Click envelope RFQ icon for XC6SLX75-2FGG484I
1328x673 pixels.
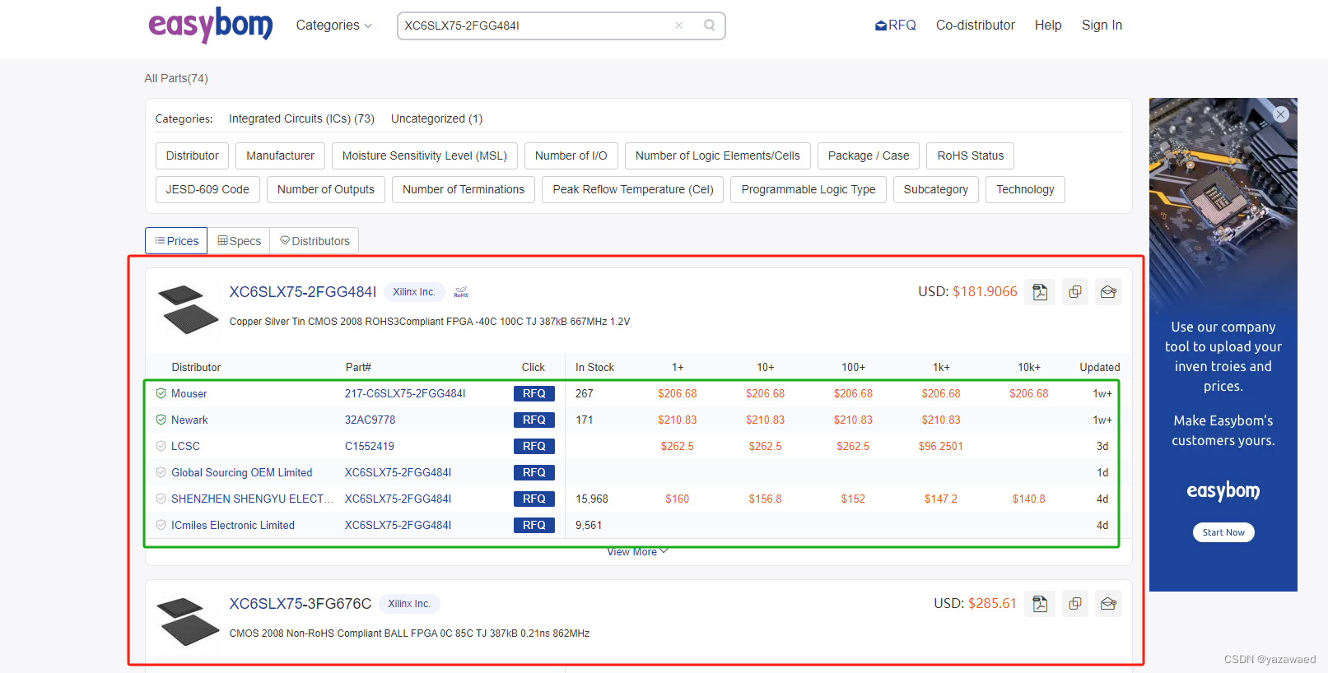(1108, 292)
